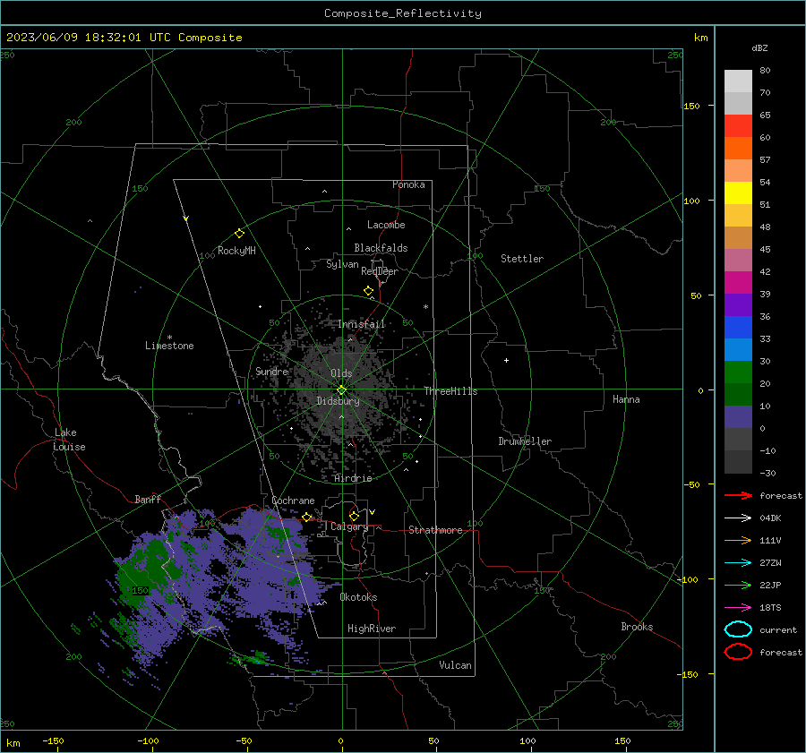Select the 42 dBZ magenta color swatch
806x753 pixels.
click(x=738, y=283)
